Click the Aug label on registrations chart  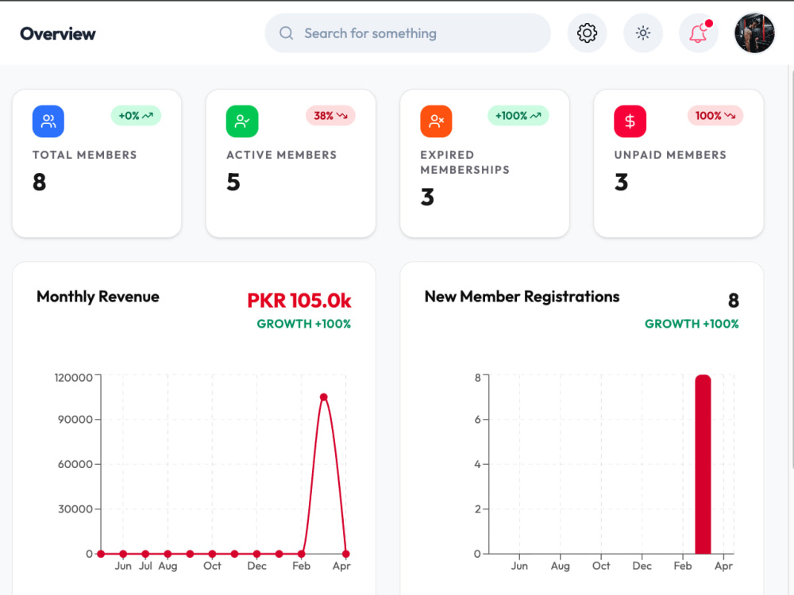point(560,566)
